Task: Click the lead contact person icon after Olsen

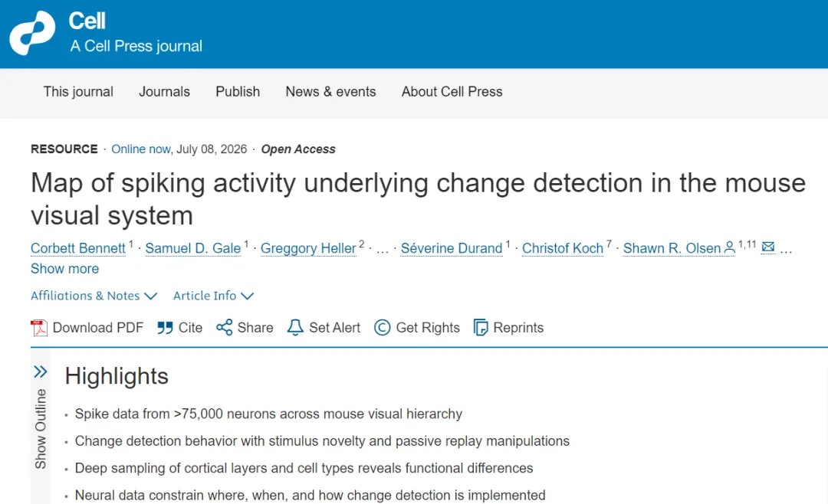Action: [729, 247]
